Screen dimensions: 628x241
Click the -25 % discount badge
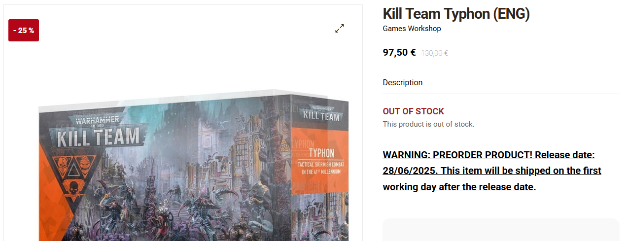click(x=24, y=31)
